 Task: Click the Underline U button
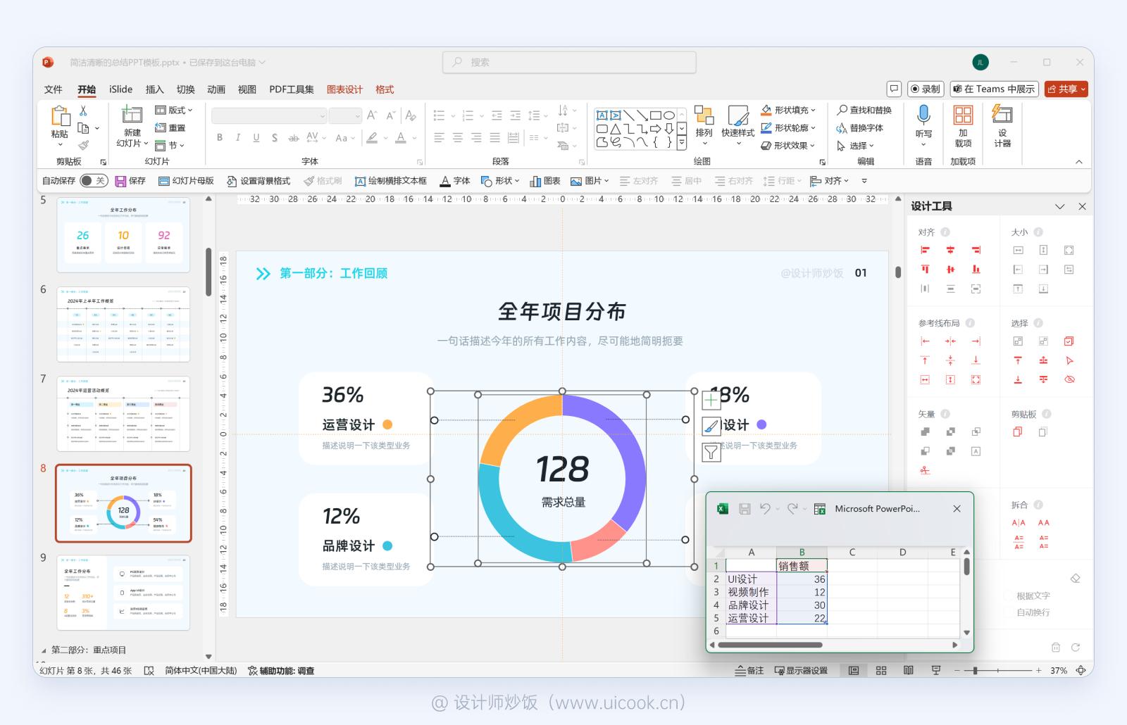pos(256,137)
